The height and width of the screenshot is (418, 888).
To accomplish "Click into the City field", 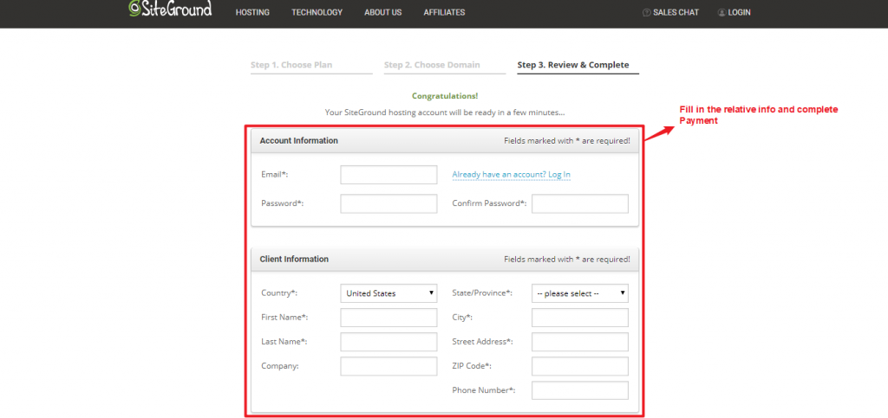I will point(579,318).
